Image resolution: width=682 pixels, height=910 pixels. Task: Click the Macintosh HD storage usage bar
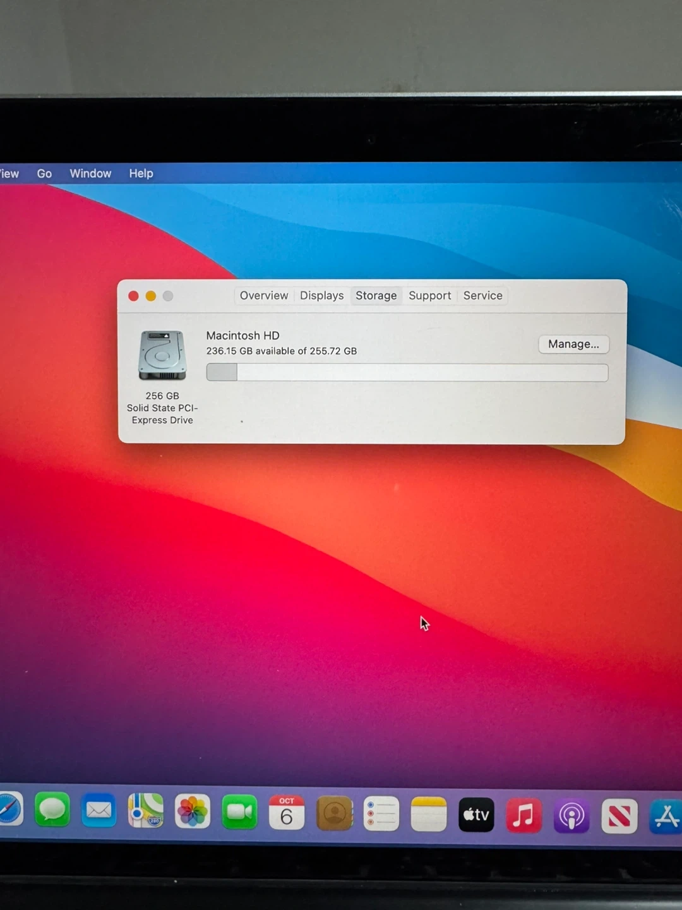[407, 373]
